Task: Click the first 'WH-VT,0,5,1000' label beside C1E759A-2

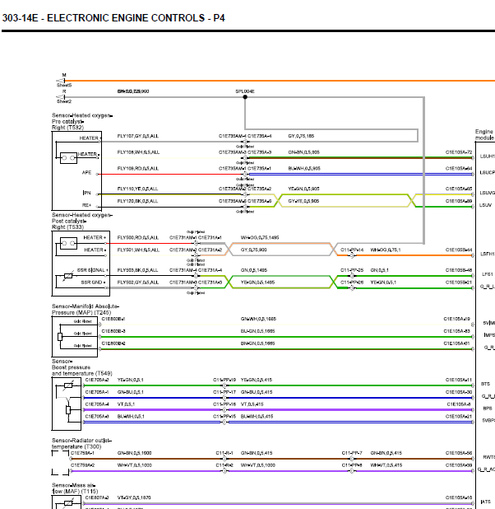Action: pos(134,465)
